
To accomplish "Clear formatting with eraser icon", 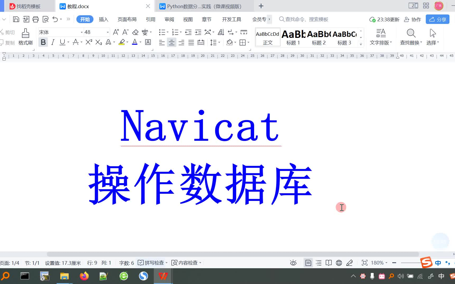I will click(135, 32).
